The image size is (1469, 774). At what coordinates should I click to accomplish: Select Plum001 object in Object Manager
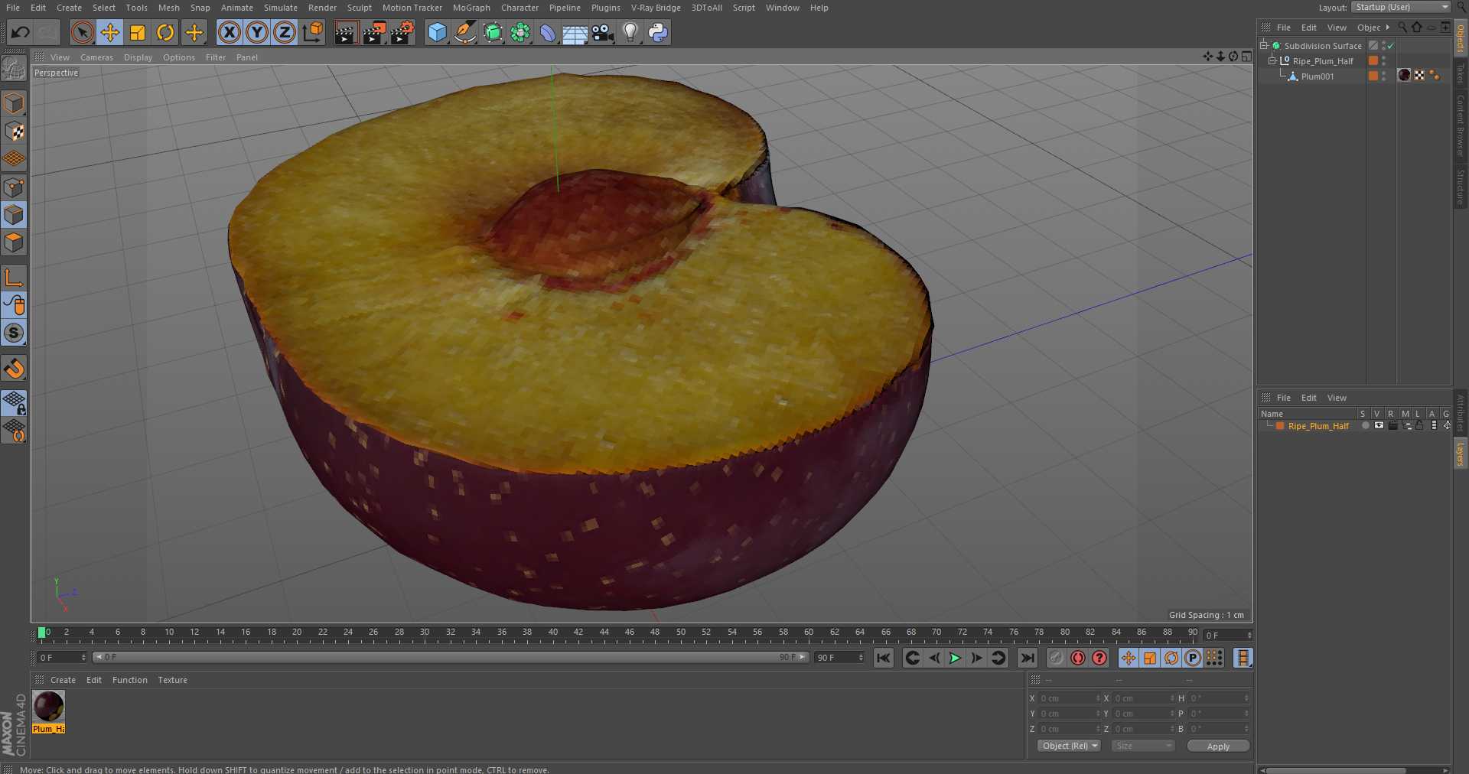point(1317,76)
